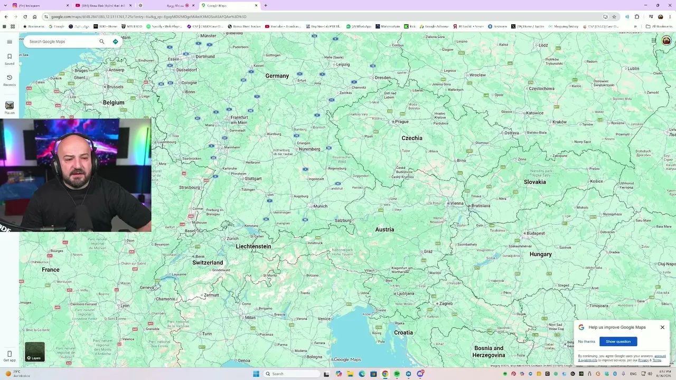Screen dimensions: 676x380
Task: Click the Czechia country label
Action: coord(412,138)
